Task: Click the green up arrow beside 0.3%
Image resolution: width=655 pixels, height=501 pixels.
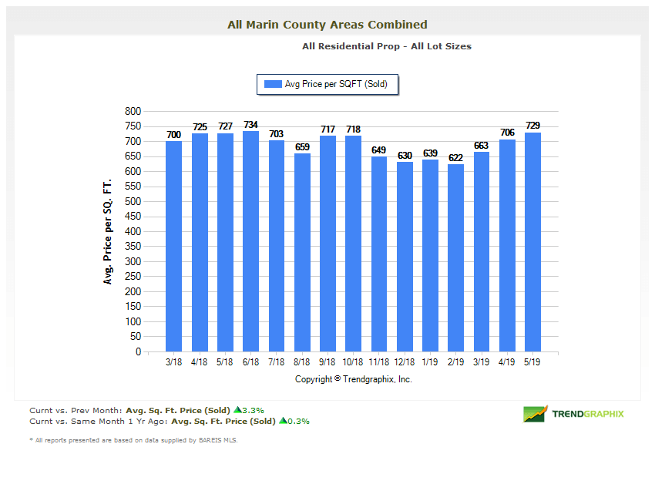Action: click(x=283, y=422)
